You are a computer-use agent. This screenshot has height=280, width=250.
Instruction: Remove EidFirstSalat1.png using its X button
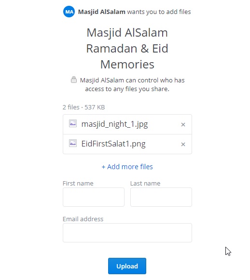pos(183,144)
